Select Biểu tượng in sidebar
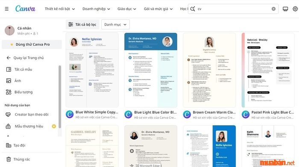The height and width of the screenshot is (167, 299). 23,92
